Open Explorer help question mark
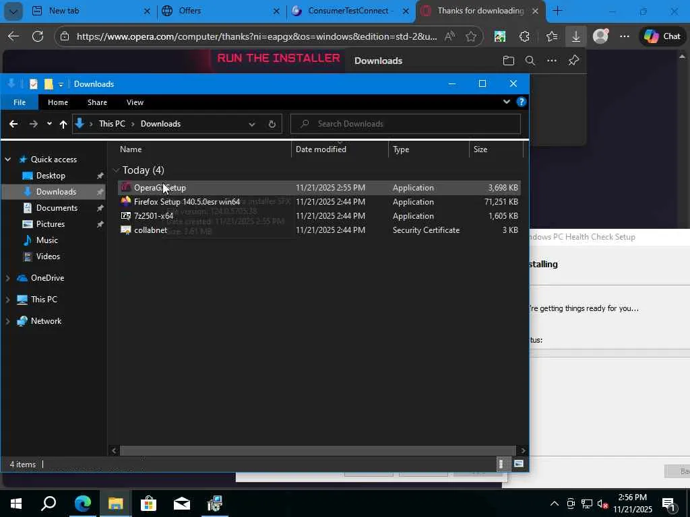Viewport: 690px width, 517px height. [x=522, y=102]
